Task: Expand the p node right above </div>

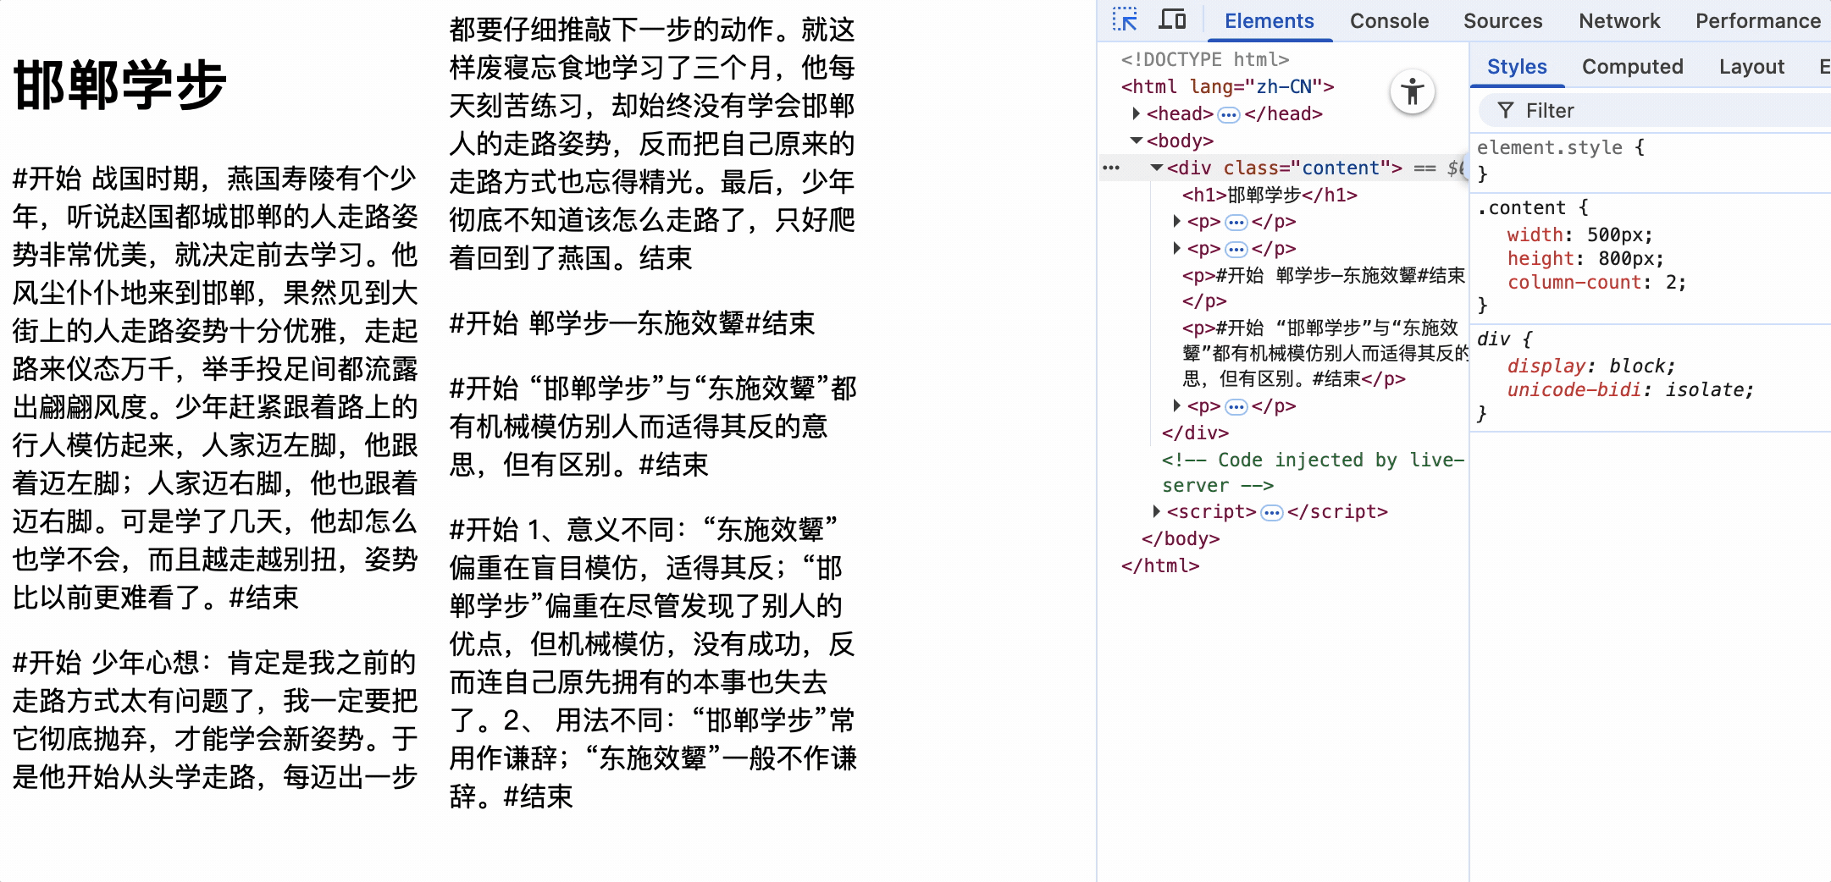Action: [x=1176, y=406]
